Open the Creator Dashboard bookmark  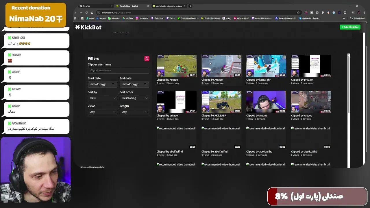pyautogui.click(x=188, y=18)
